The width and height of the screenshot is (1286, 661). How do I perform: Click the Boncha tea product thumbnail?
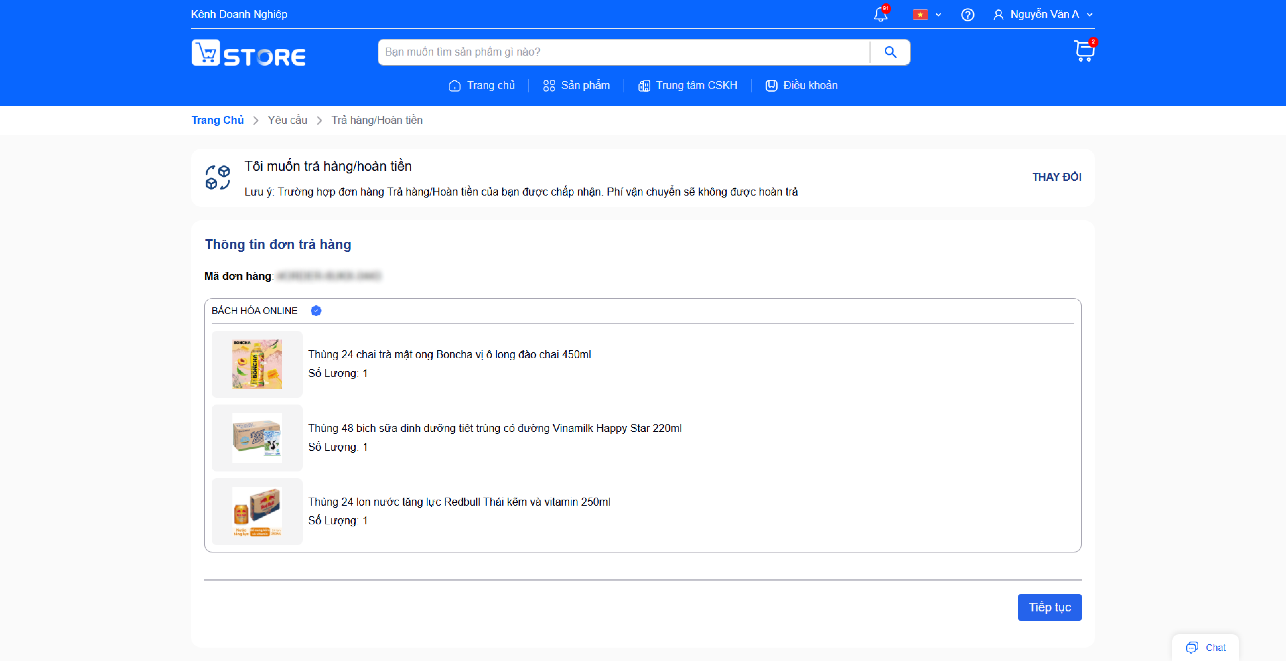click(257, 364)
